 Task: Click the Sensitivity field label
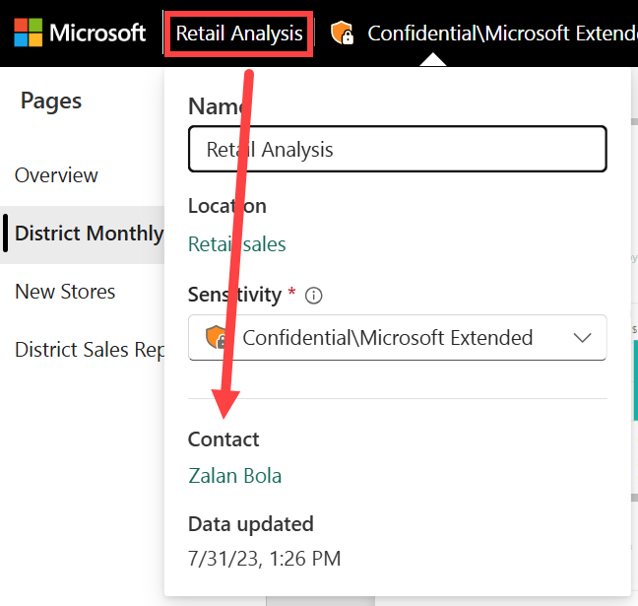[234, 294]
